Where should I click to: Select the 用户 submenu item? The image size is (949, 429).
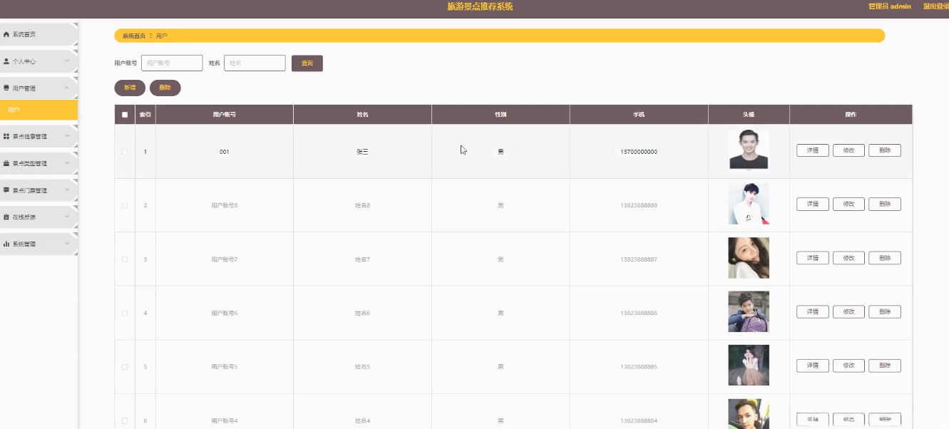[39, 110]
